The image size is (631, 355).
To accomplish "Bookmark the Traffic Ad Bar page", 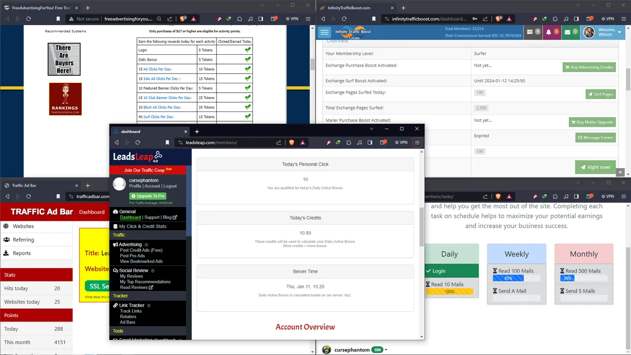I will [x=58, y=196].
